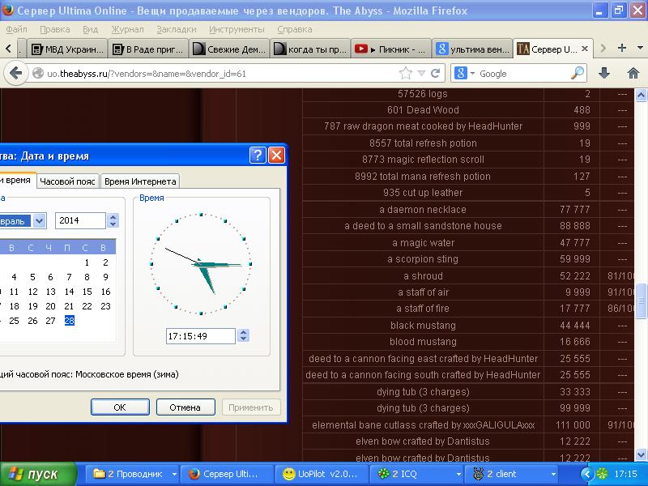Click the Пуск start button
Screen dimensions: 648x486
[x=38, y=474]
